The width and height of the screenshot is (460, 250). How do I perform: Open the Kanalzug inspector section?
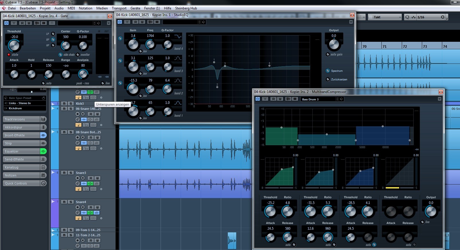coord(21,167)
